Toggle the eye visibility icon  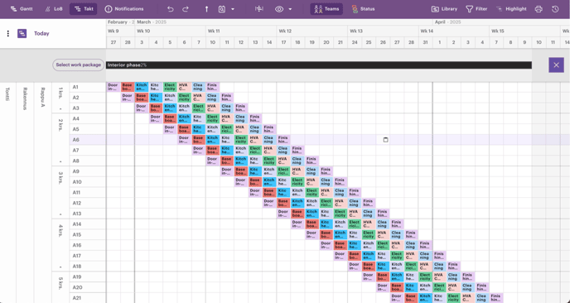[279, 9]
